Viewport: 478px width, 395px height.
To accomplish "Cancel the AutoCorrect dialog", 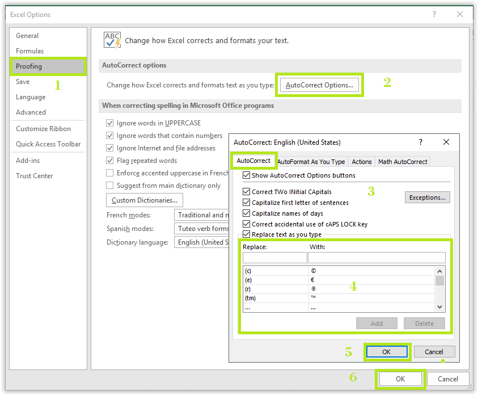I will pos(434,352).
